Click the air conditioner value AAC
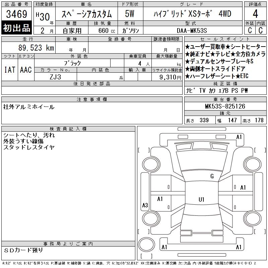 26,70
